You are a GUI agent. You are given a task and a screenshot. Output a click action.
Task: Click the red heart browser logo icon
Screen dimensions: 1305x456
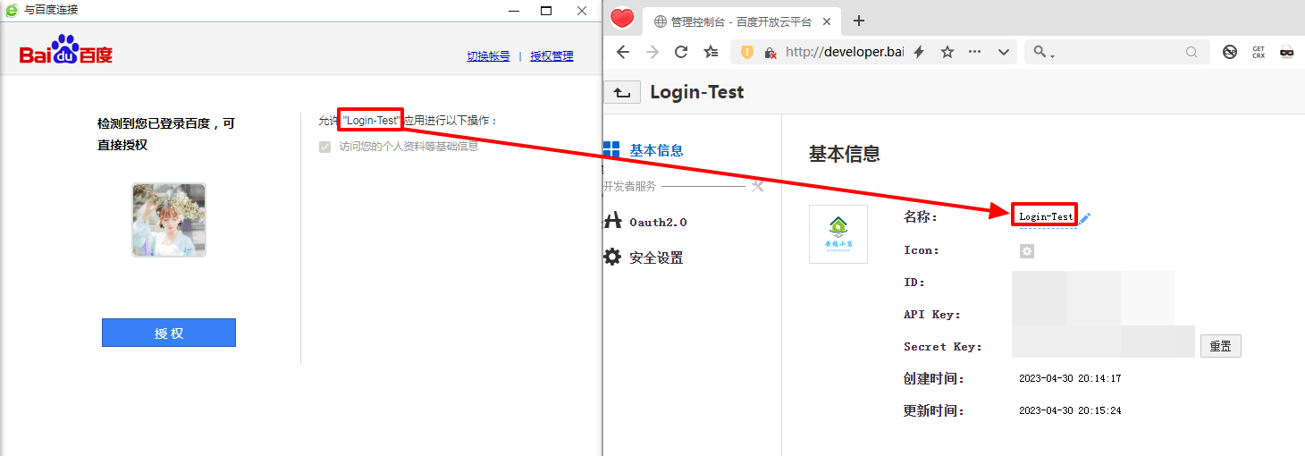click(x=622, y=19)
